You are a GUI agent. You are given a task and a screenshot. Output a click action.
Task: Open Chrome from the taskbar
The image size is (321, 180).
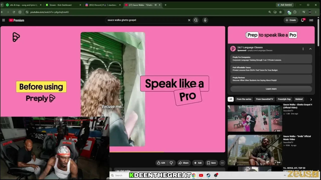point(194,175)
